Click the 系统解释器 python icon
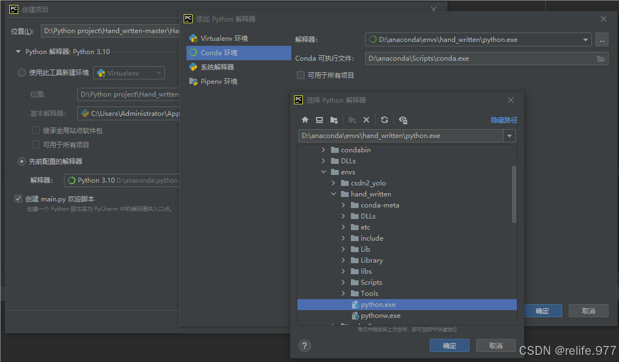The height and width of the screenshot is (362, 619). click(193, 67)
